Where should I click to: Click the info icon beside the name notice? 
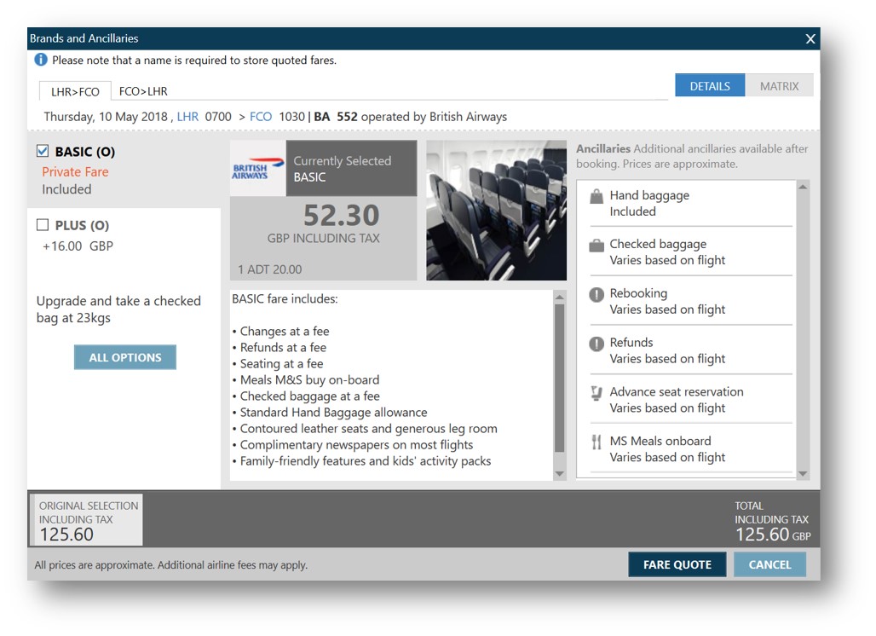click(x=41, y=59)
